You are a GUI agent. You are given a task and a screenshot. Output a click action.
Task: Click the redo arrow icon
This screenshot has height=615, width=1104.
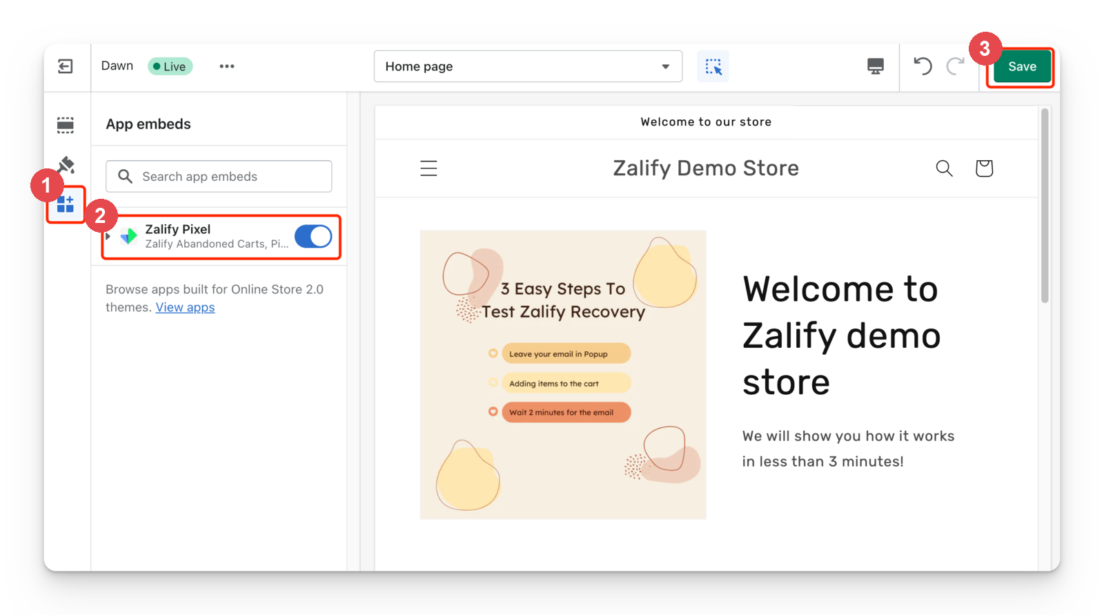955,66
